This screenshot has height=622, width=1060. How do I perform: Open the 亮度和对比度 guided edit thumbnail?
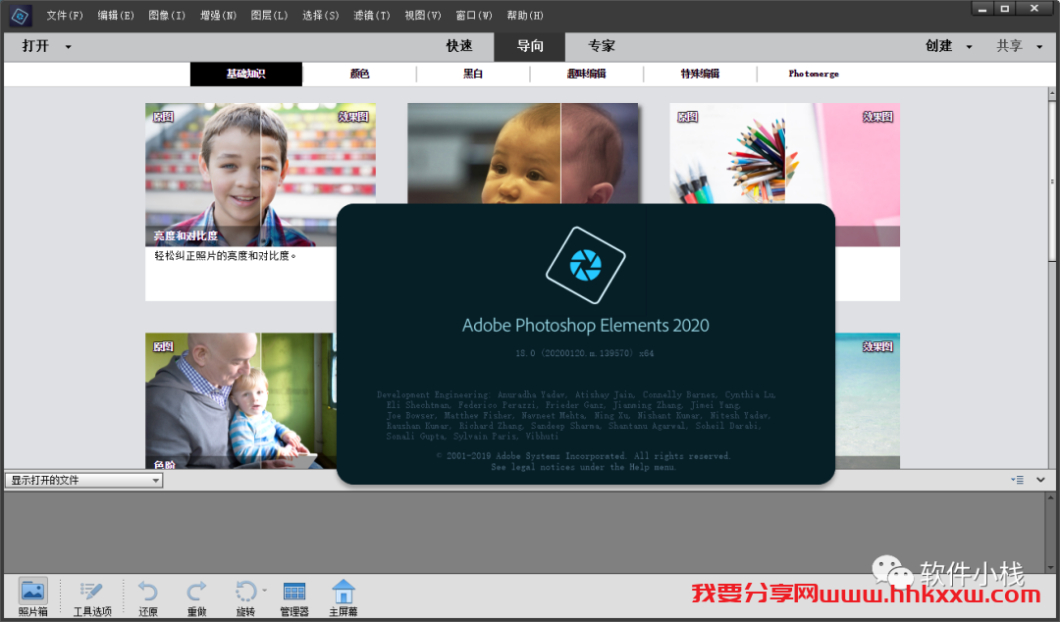point(260,175)
